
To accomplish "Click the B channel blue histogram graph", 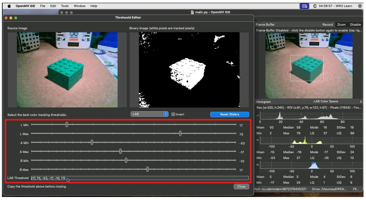I will click(311, 165).
